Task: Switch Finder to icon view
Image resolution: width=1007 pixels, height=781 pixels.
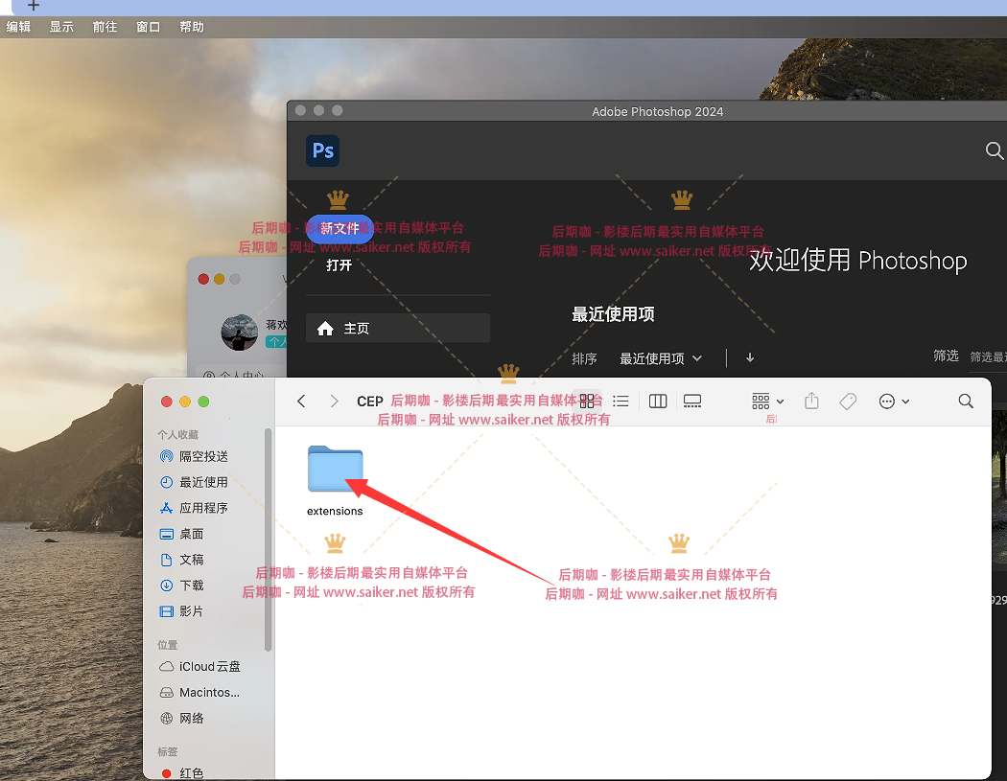Action: 587,402
